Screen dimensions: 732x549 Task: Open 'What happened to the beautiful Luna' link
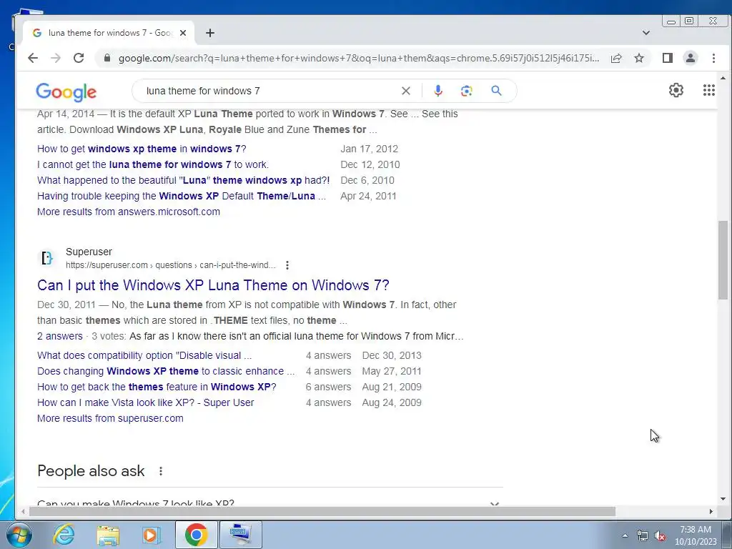point(184,180)
